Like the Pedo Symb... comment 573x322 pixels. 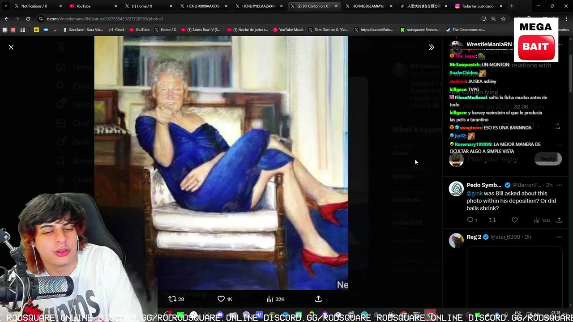(x=514, y=220)
